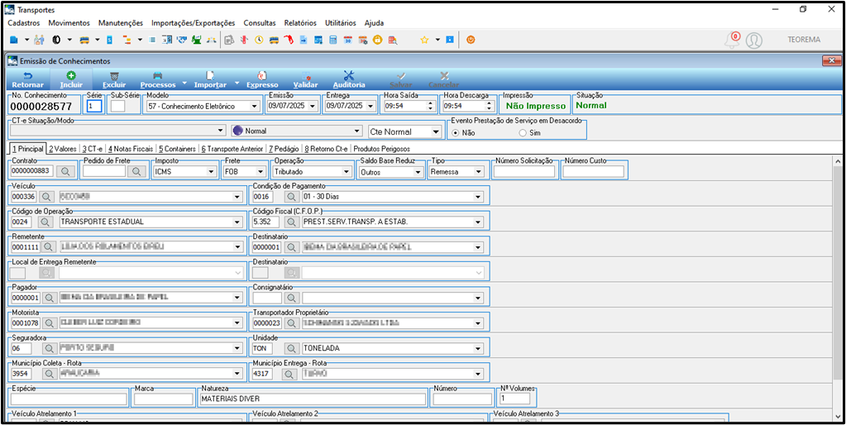Click the search icon for Município Coleta - Rota
Viewport: 846px width, 425px height.
[x=48, y=373]
